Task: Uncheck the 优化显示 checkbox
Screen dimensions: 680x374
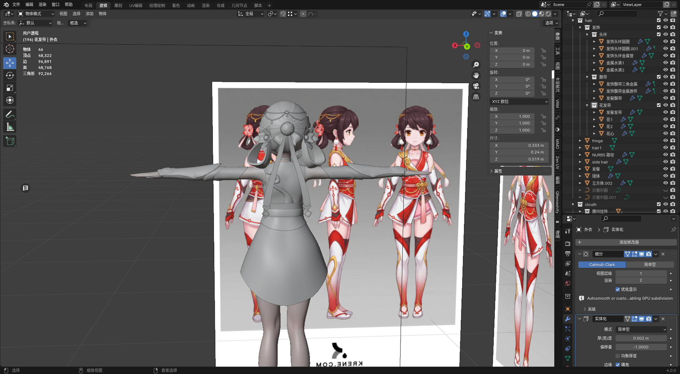Action: click(x=618, y=289)
